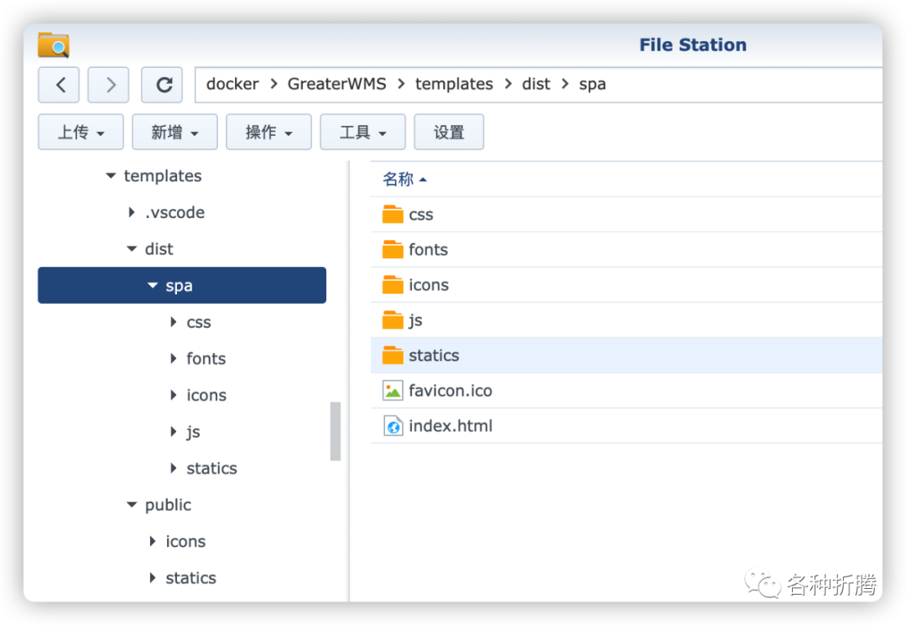Click the css folder icon in file list
906x625 pixels.
pos(393,215)
